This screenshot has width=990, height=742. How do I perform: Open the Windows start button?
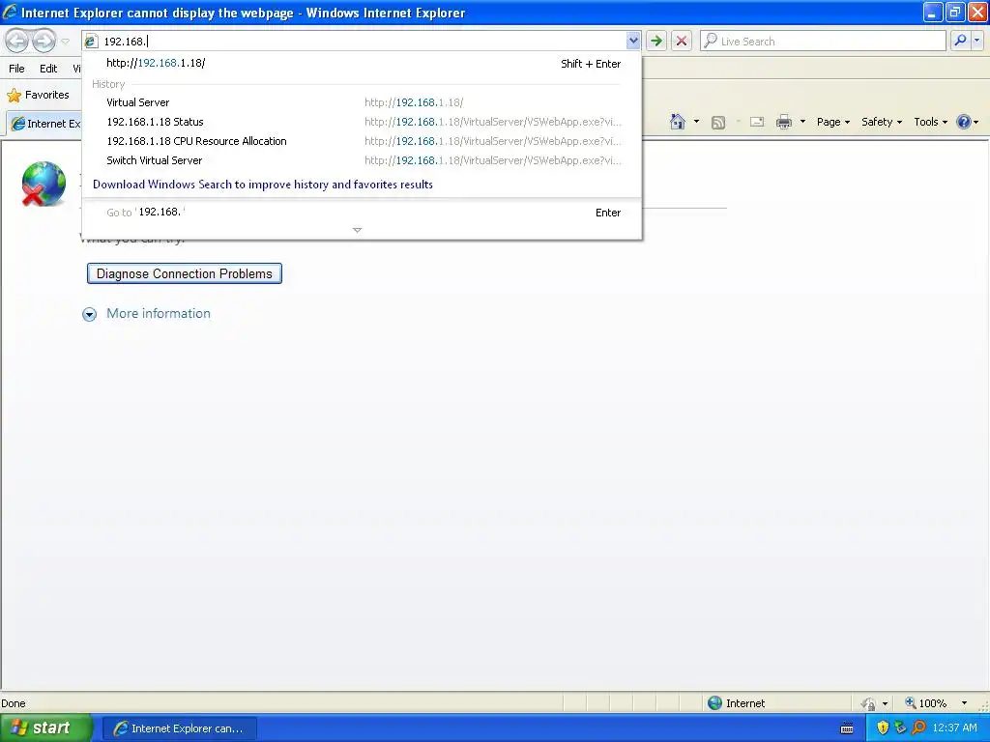point(44,728)
